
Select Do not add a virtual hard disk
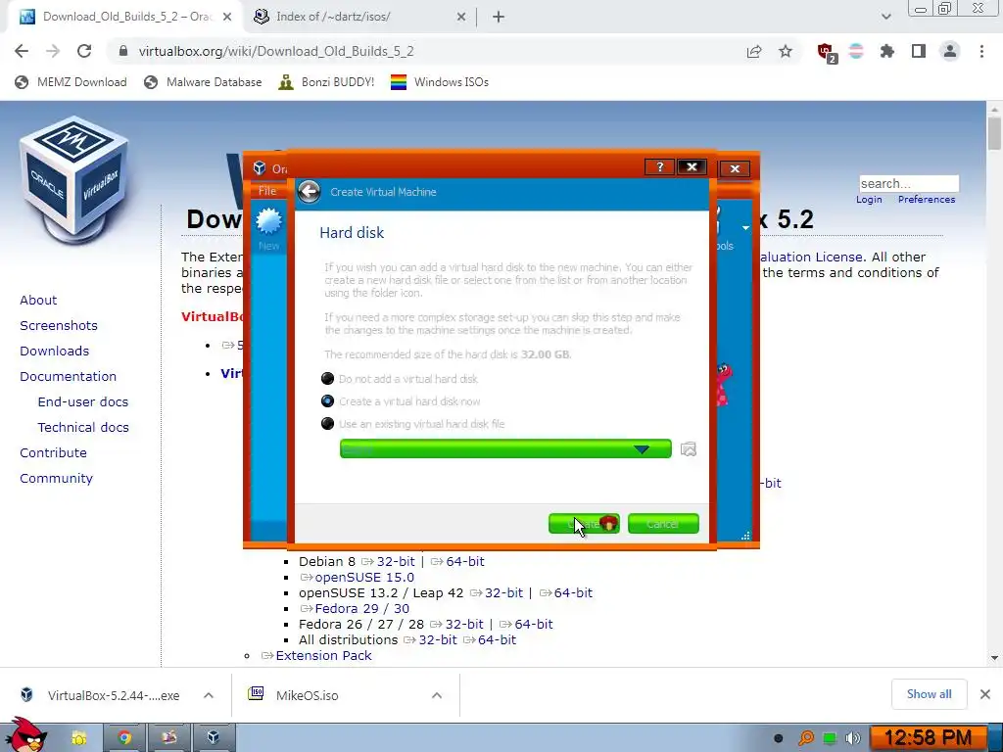[327, 379]
